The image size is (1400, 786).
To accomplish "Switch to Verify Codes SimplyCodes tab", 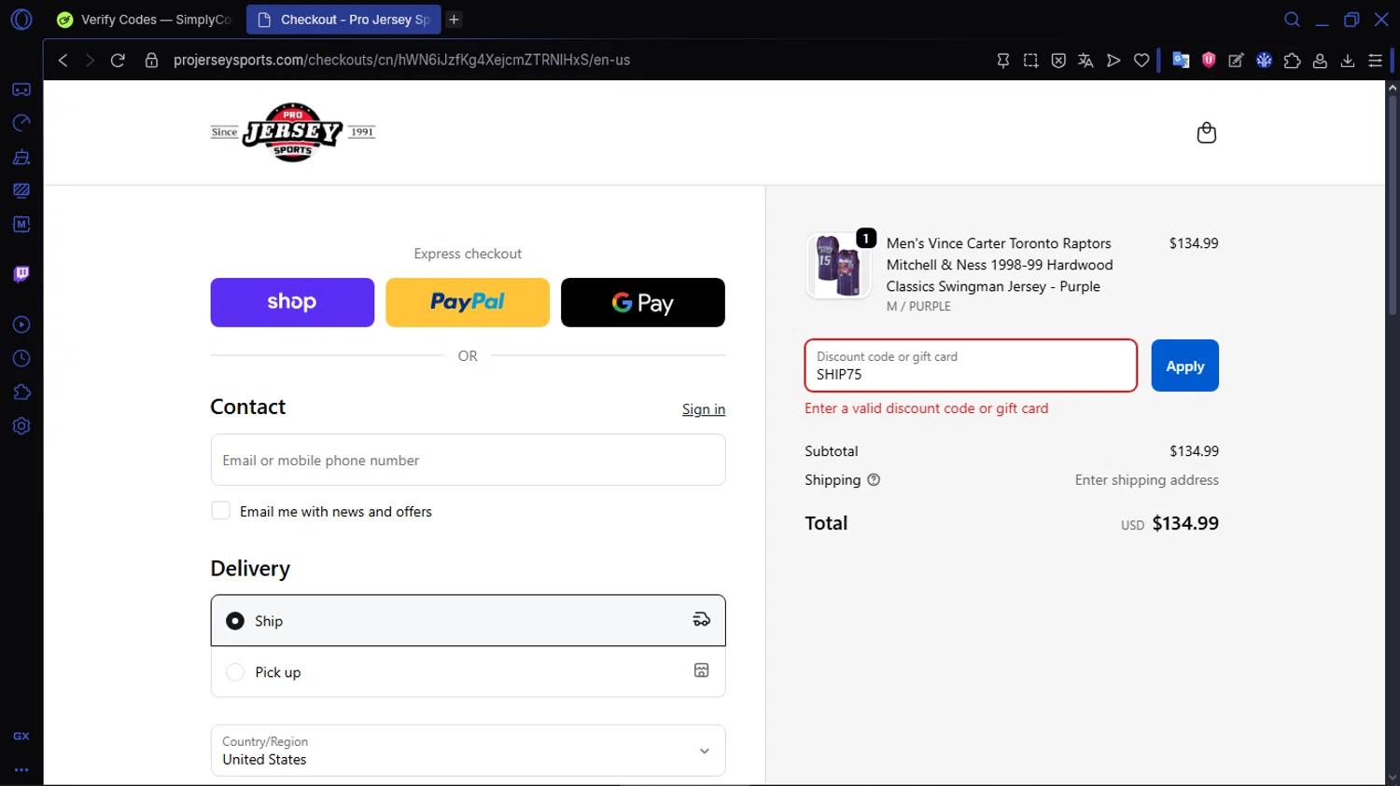I will 145,20.
